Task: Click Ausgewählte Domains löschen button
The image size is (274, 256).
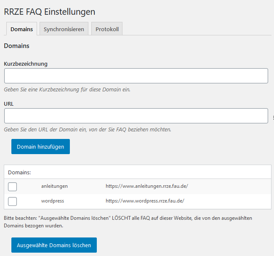Action: 54,245
